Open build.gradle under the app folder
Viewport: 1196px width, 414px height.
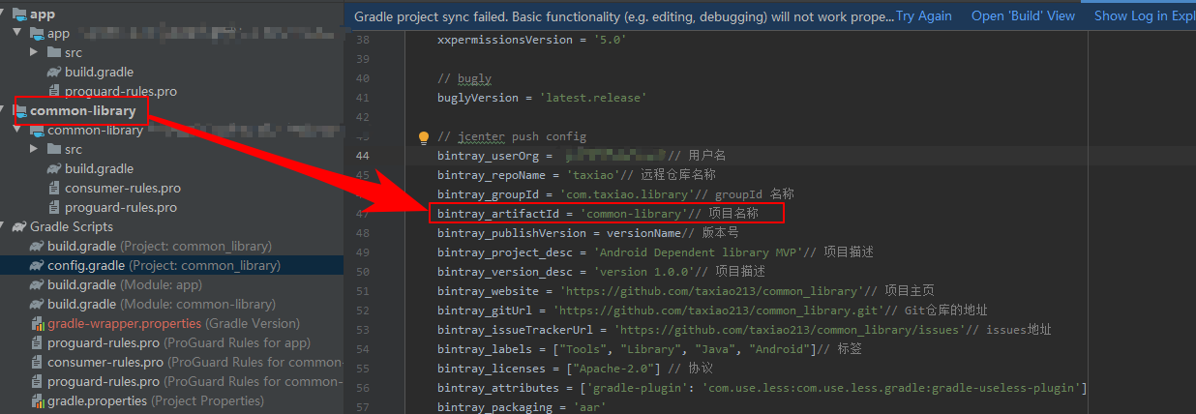(x=99, y=72)
